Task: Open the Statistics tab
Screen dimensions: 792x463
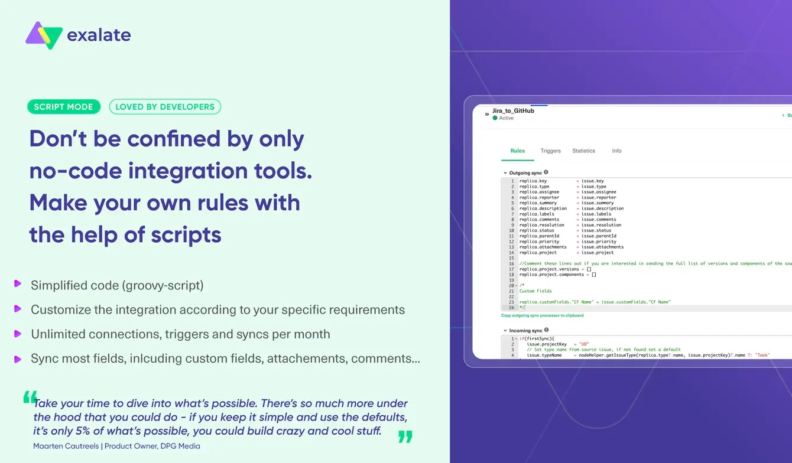Action: [583, 151]
